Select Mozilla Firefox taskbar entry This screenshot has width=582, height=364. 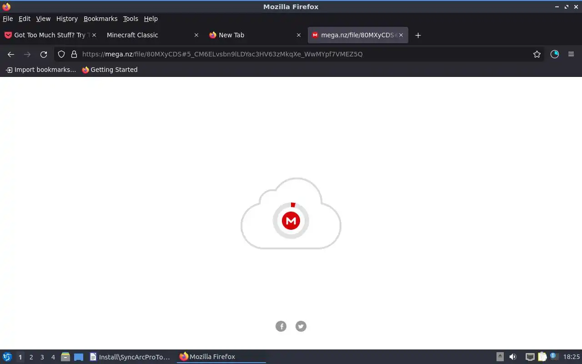(x=221, y=357)
